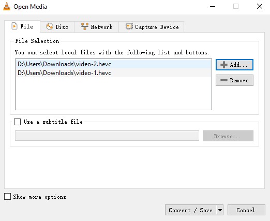
Task: Close the Open Media dialog
Action: click(x=260, y=7)
